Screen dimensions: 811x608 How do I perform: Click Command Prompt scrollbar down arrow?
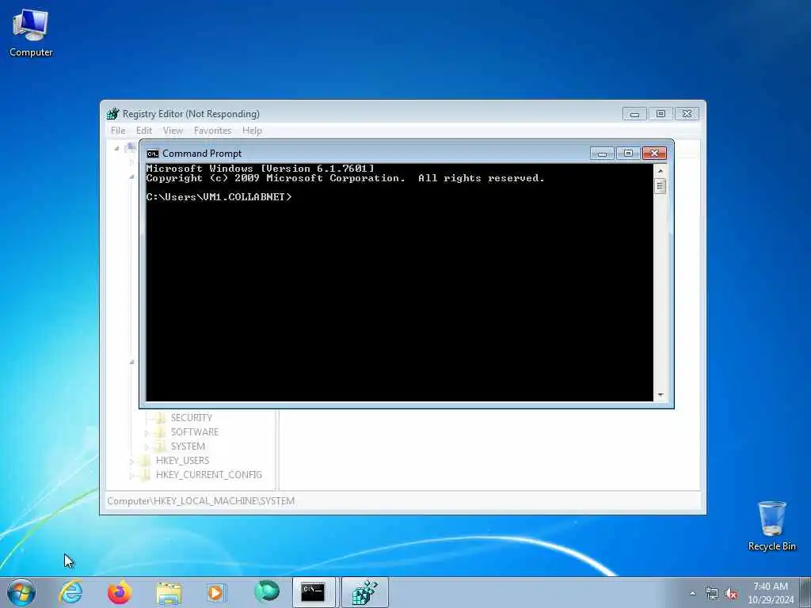coord(660,395)
